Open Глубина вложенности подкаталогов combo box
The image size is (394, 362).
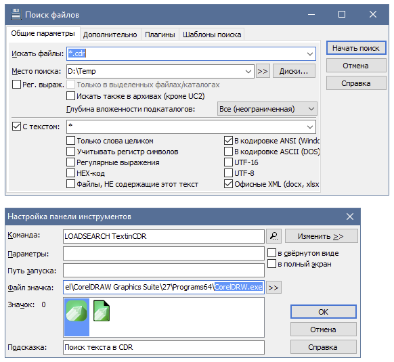267,109
